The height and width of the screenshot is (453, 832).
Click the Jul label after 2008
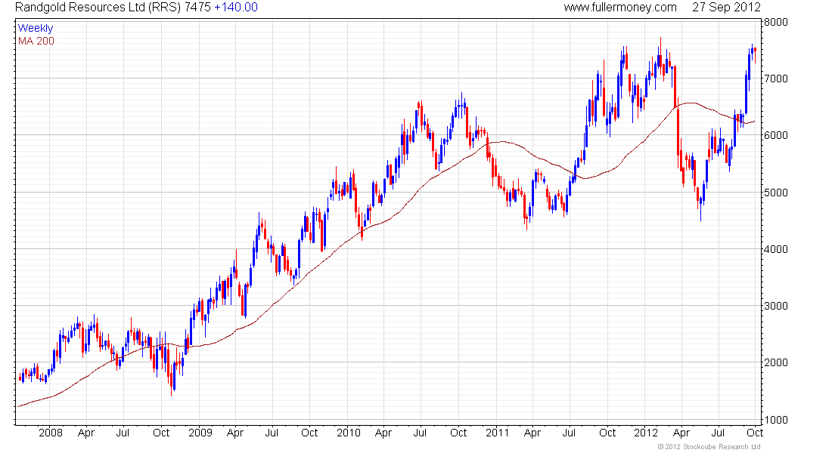tap(123, 433)
